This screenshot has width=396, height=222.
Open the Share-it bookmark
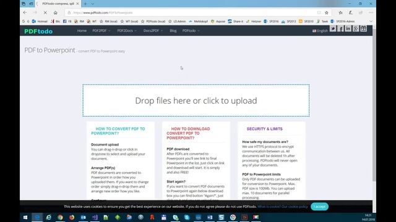tap(235, 22)
